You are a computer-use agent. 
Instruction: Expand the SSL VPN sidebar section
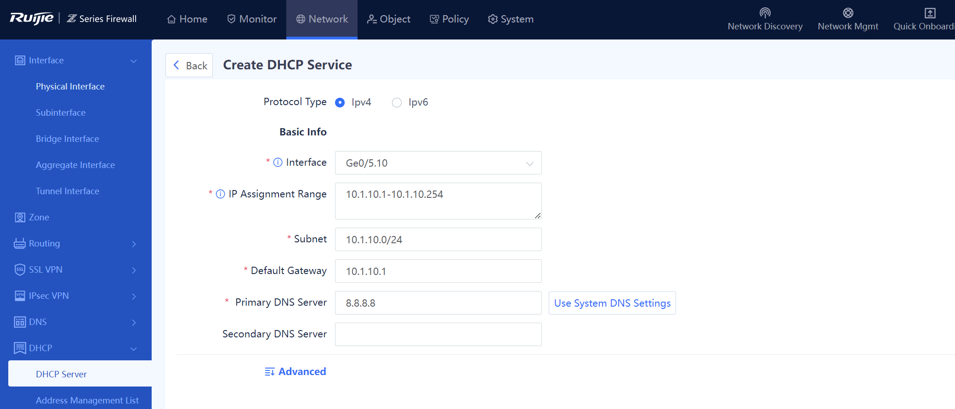134,270
